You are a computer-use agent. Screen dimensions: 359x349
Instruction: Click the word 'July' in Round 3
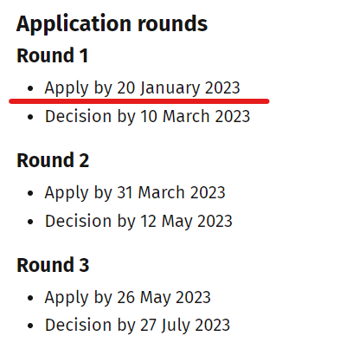(x=176, y=326)
